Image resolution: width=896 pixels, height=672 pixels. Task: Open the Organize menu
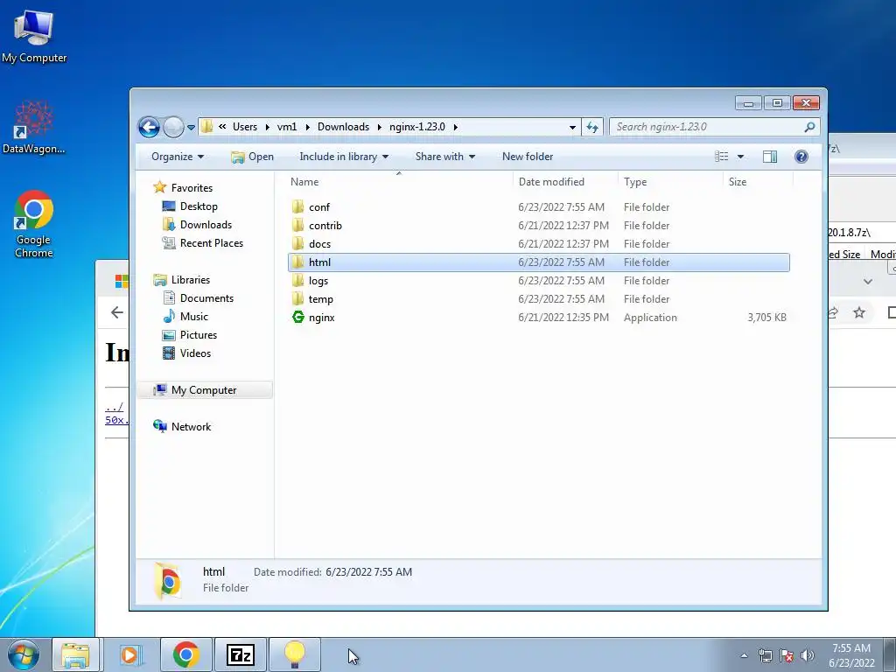coord(177,157)
